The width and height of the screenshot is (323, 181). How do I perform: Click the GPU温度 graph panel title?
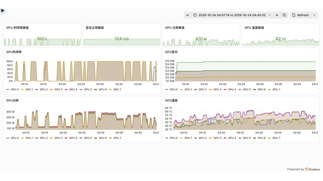171,101
